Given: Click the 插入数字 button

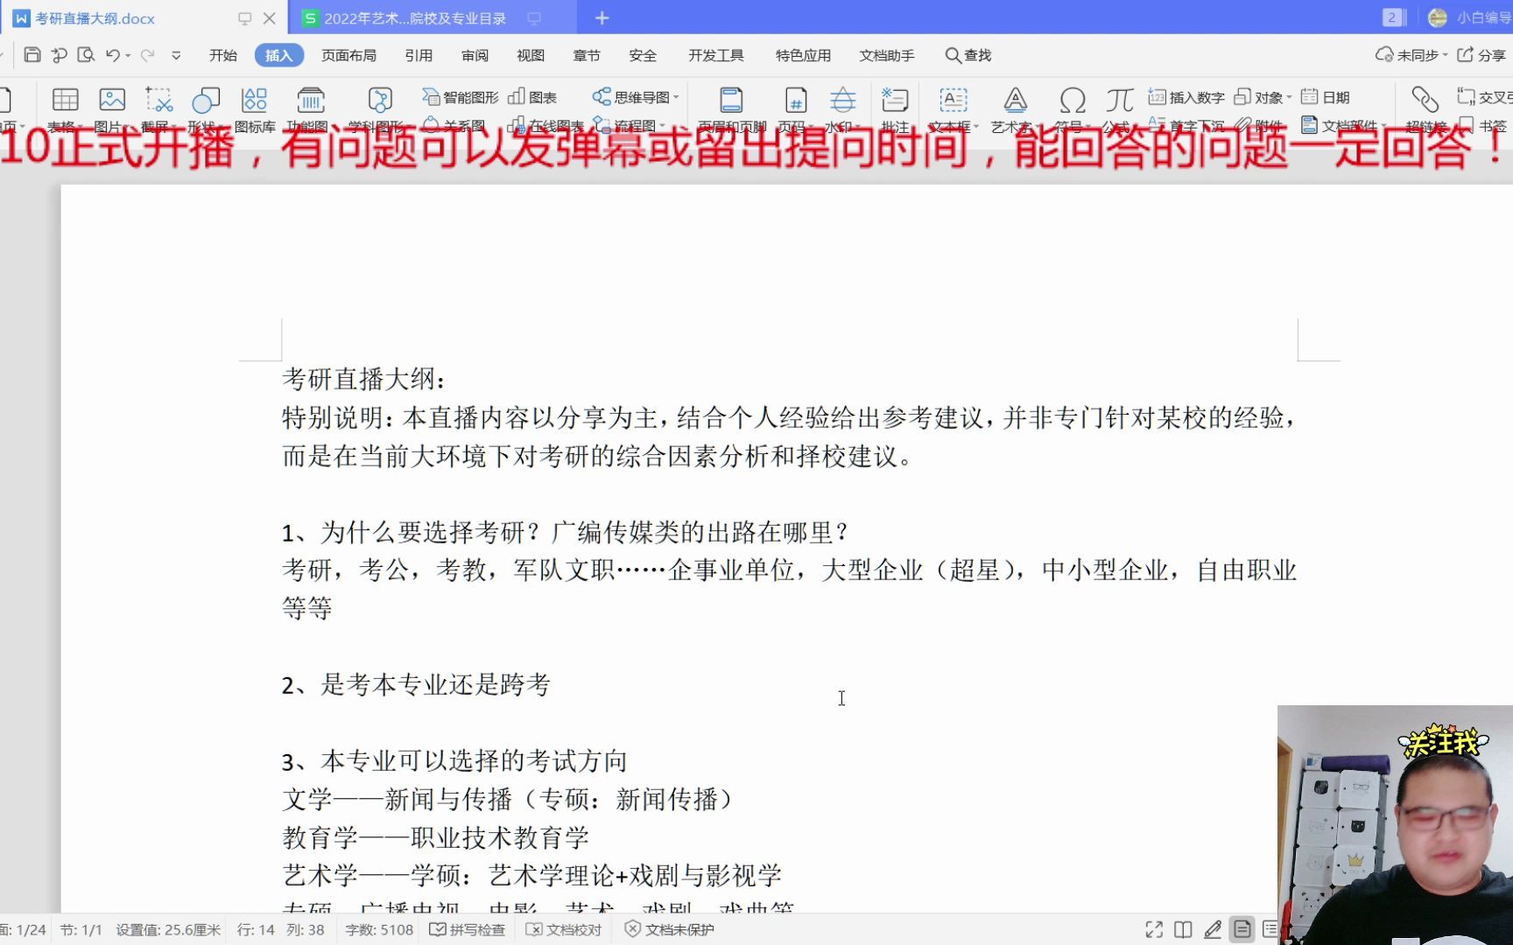Looking at the screenshot, I should coord(1186,97).
